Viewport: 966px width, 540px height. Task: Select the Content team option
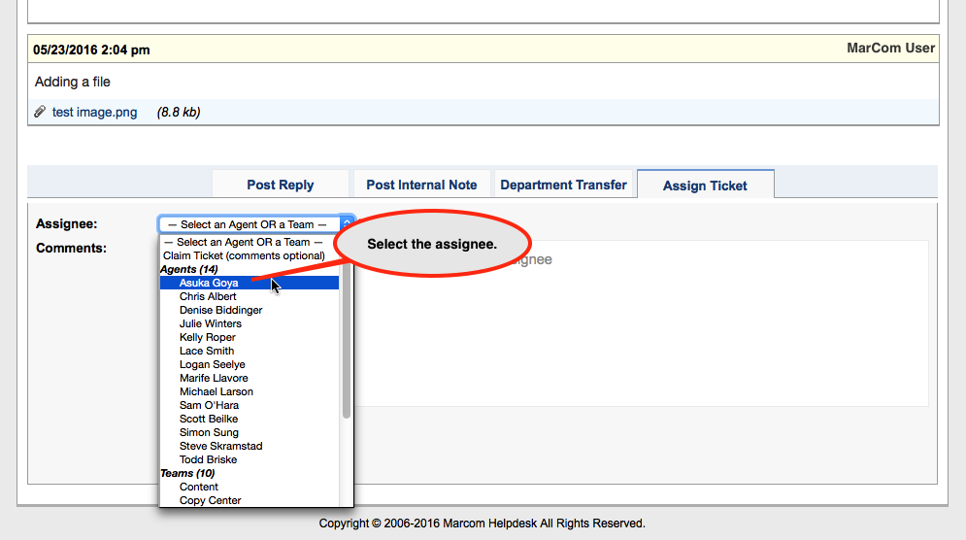(250, 487)
